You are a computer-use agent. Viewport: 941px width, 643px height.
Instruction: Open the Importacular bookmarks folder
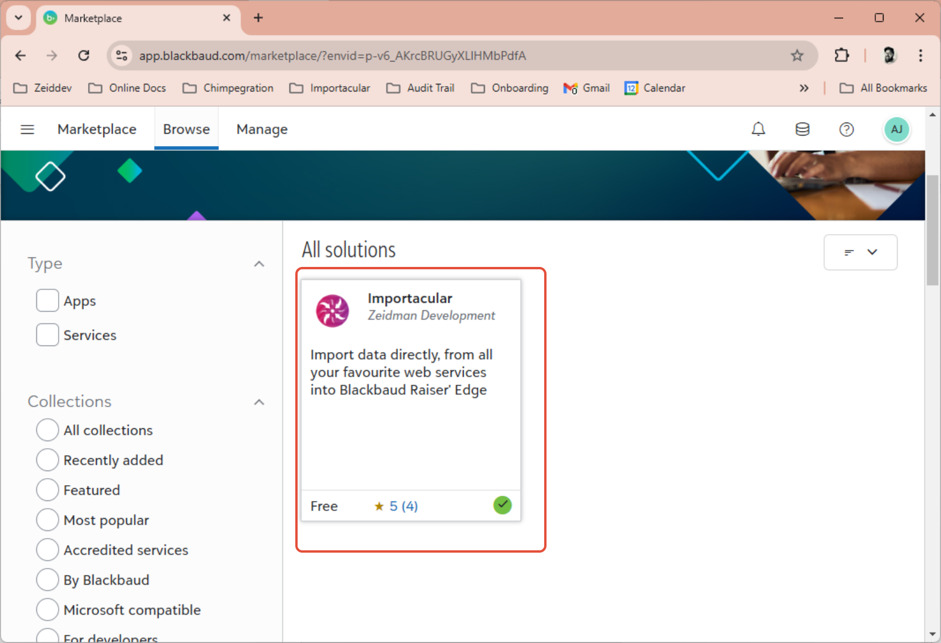[x=330, y=88]
